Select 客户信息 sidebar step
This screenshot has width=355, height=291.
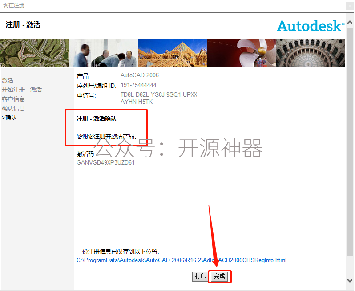(13, 99)
